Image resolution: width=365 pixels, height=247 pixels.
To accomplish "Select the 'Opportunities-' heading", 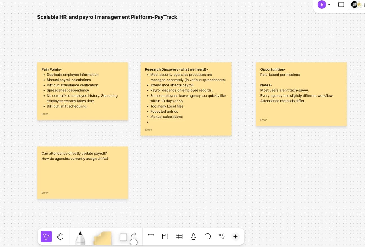I will pos(273,69).
